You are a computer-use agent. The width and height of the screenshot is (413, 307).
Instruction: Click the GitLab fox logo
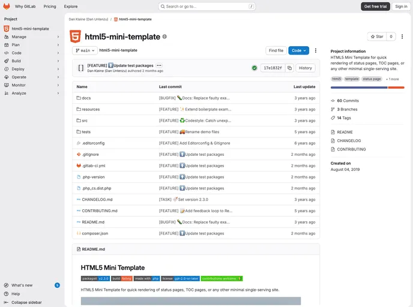7,6
